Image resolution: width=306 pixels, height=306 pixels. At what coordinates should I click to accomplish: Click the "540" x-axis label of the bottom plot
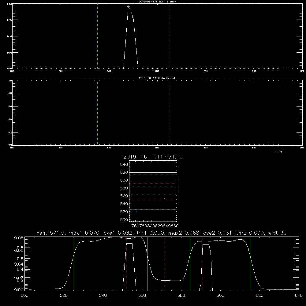point(103,296)
